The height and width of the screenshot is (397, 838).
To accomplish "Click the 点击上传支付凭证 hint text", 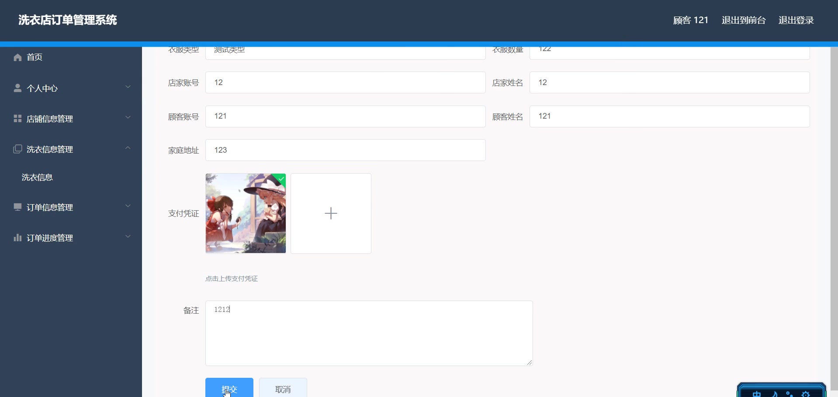I will 232,279.
